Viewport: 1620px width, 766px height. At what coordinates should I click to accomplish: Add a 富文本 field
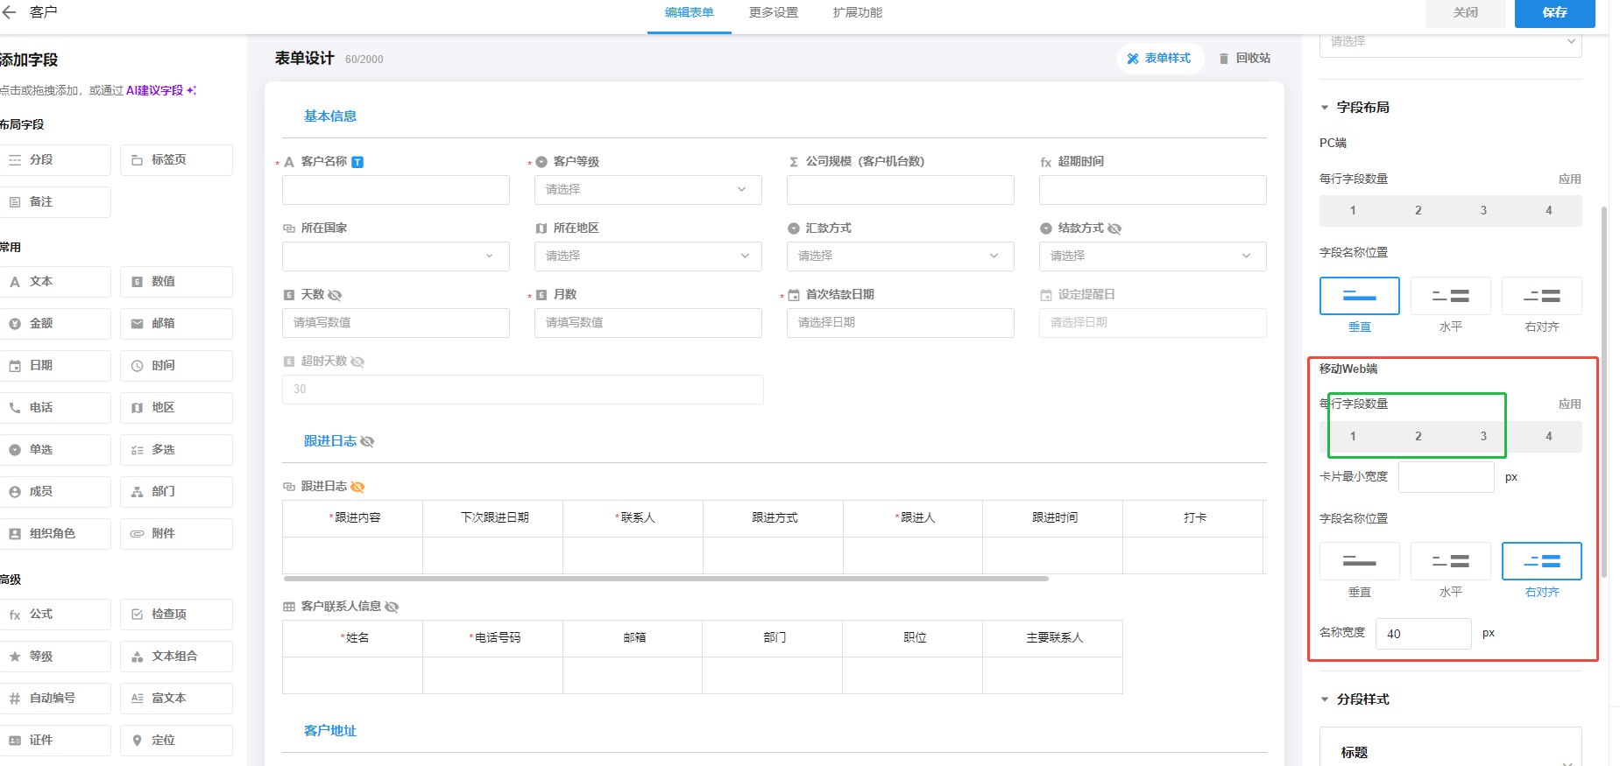[176, 699]
